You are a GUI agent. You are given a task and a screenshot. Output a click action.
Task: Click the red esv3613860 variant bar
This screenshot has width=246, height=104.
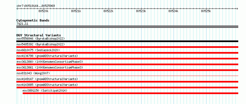click(127, 64)
